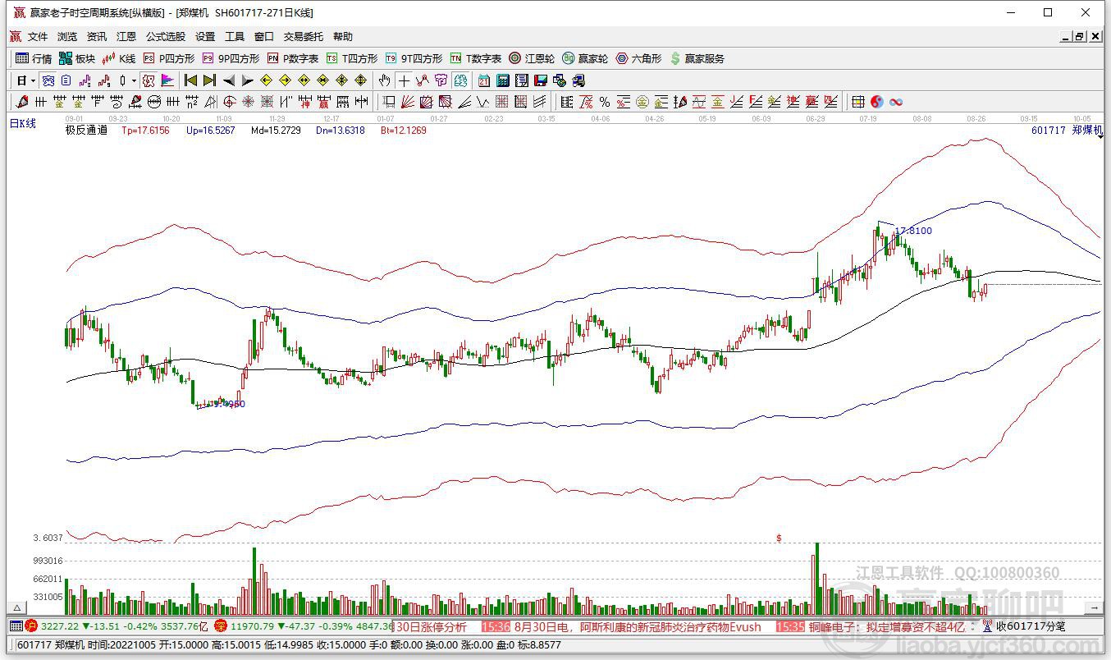Click the red floppy disk save icon

[541, 80]
